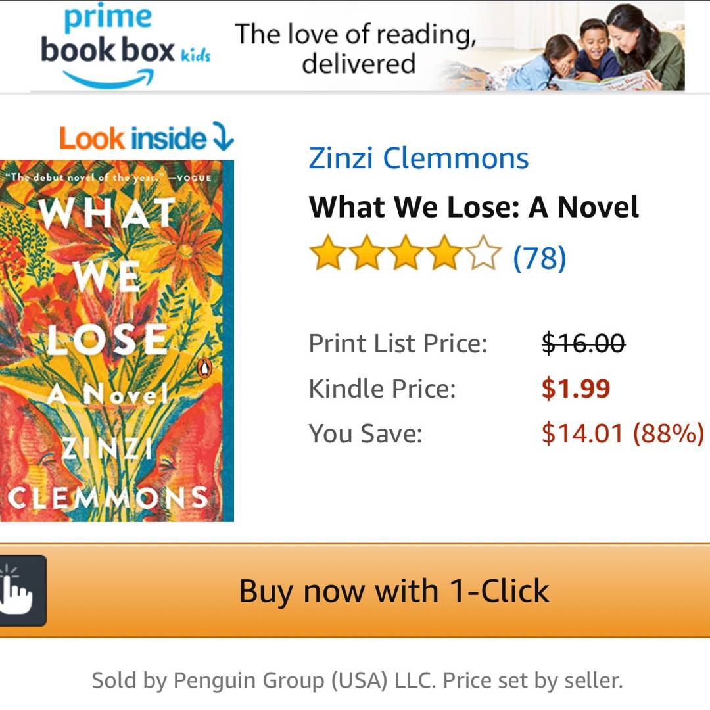Click the Sold by Penguin Group text
The width and height of the screenshot is (710, 710).
pos(356,680)
